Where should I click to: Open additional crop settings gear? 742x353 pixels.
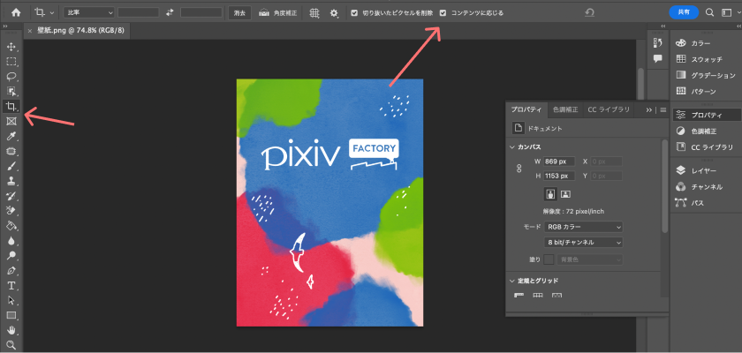point(334,13)
